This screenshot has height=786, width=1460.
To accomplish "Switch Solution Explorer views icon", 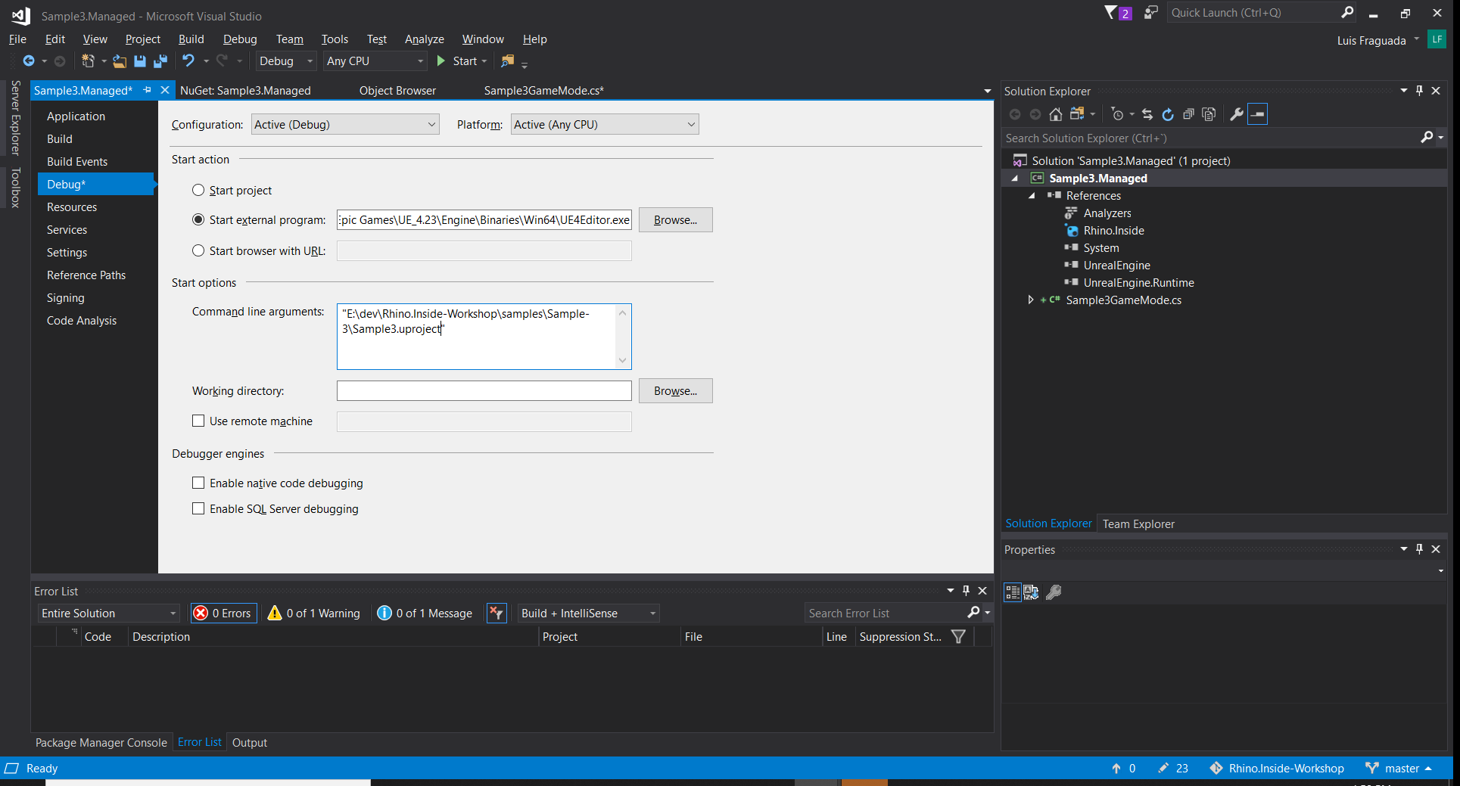I will click(x=1077, y=114).
